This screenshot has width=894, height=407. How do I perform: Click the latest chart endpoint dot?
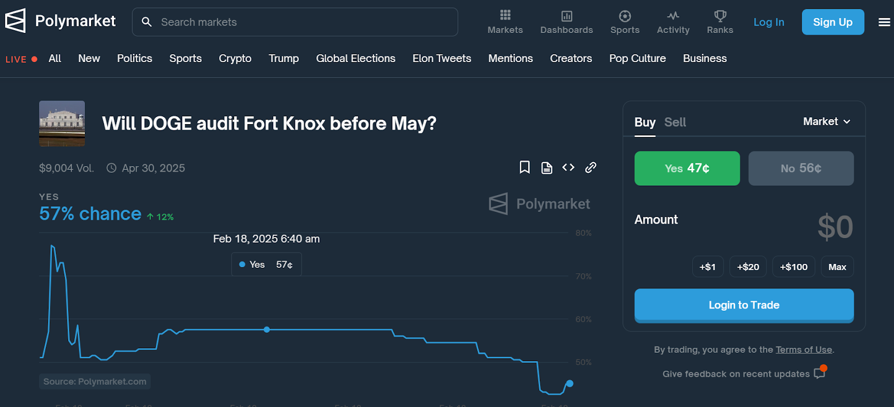(569, 384)
